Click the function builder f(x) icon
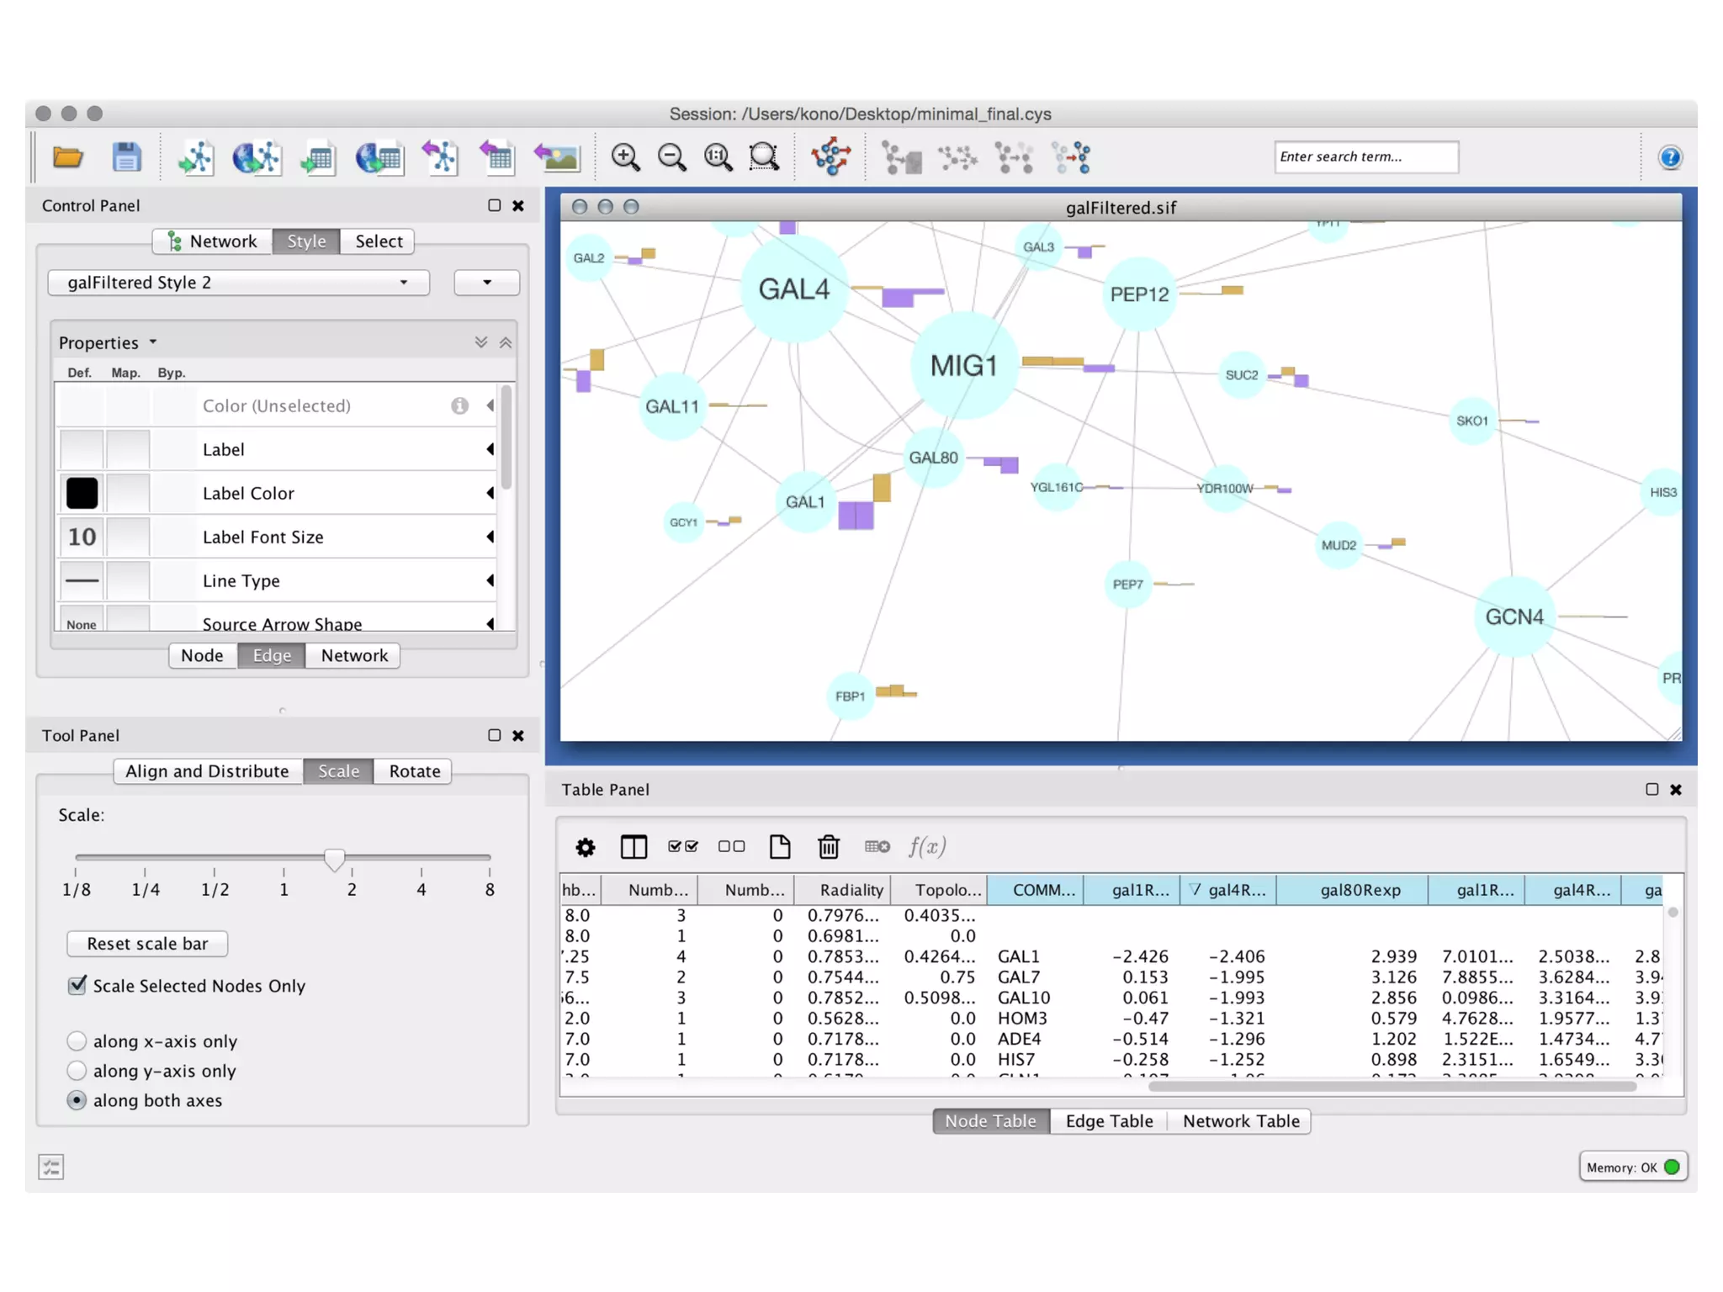This screenshot has height=1292, width=1723. [x=927, y=847]
